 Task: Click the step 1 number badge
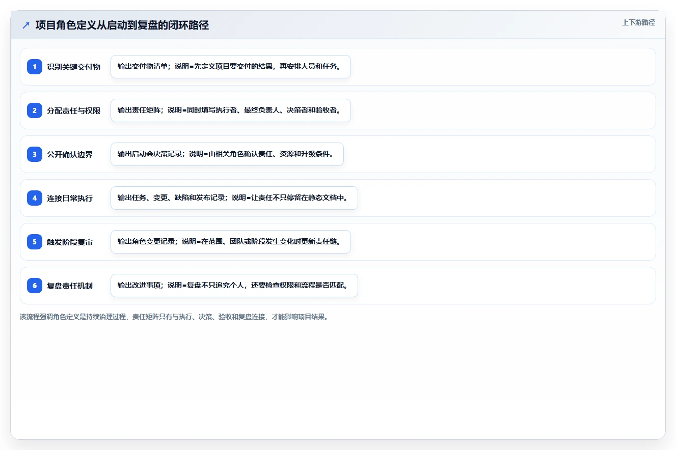click(35, 67)
